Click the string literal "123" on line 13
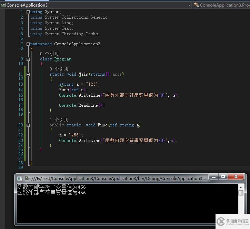250x229 pixels. click(x=92, y=84)
